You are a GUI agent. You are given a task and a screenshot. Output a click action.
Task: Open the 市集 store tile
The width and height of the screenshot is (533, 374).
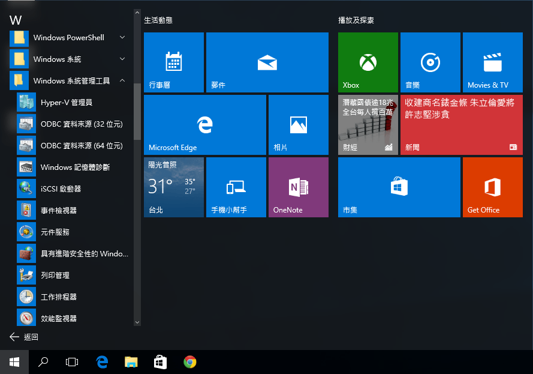coord(399,187)
